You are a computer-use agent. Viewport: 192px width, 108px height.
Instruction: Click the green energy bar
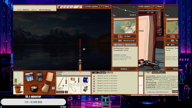tap(16, 80)
